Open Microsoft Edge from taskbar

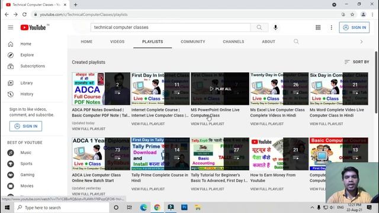pyautogui.click(x=143, y=208)
